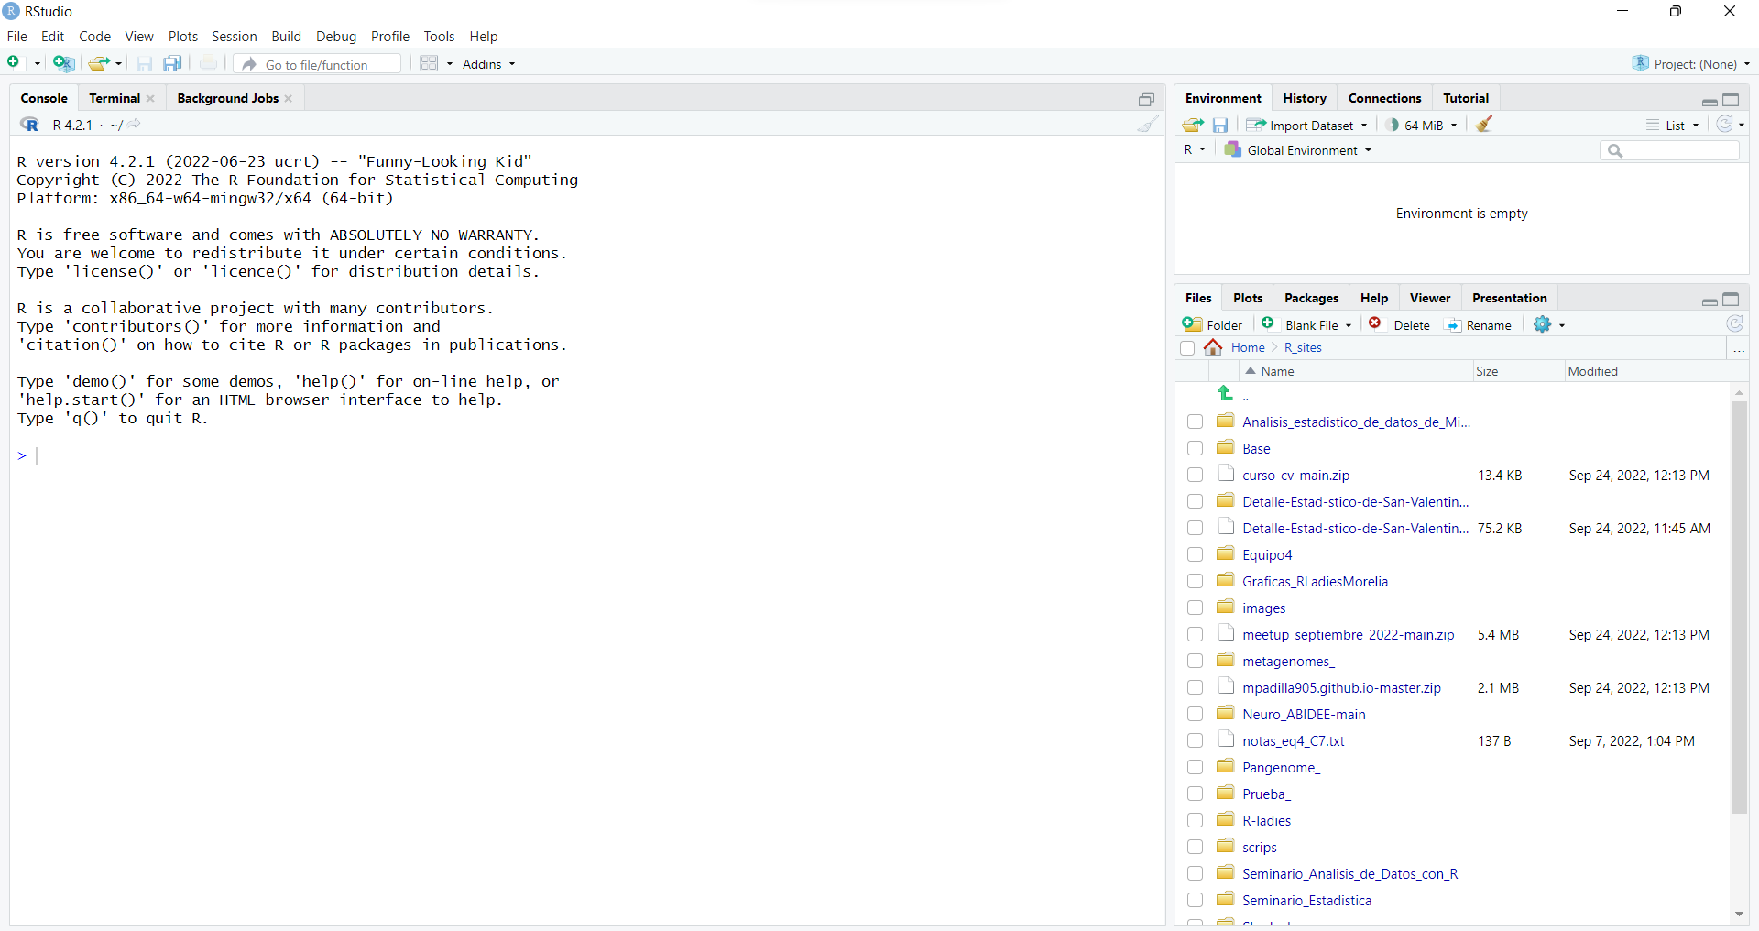Image resolution: width=1759 pixels, height=931 pixels.
Task: Click the view current working directory arrow
Action: click(135, 124)
